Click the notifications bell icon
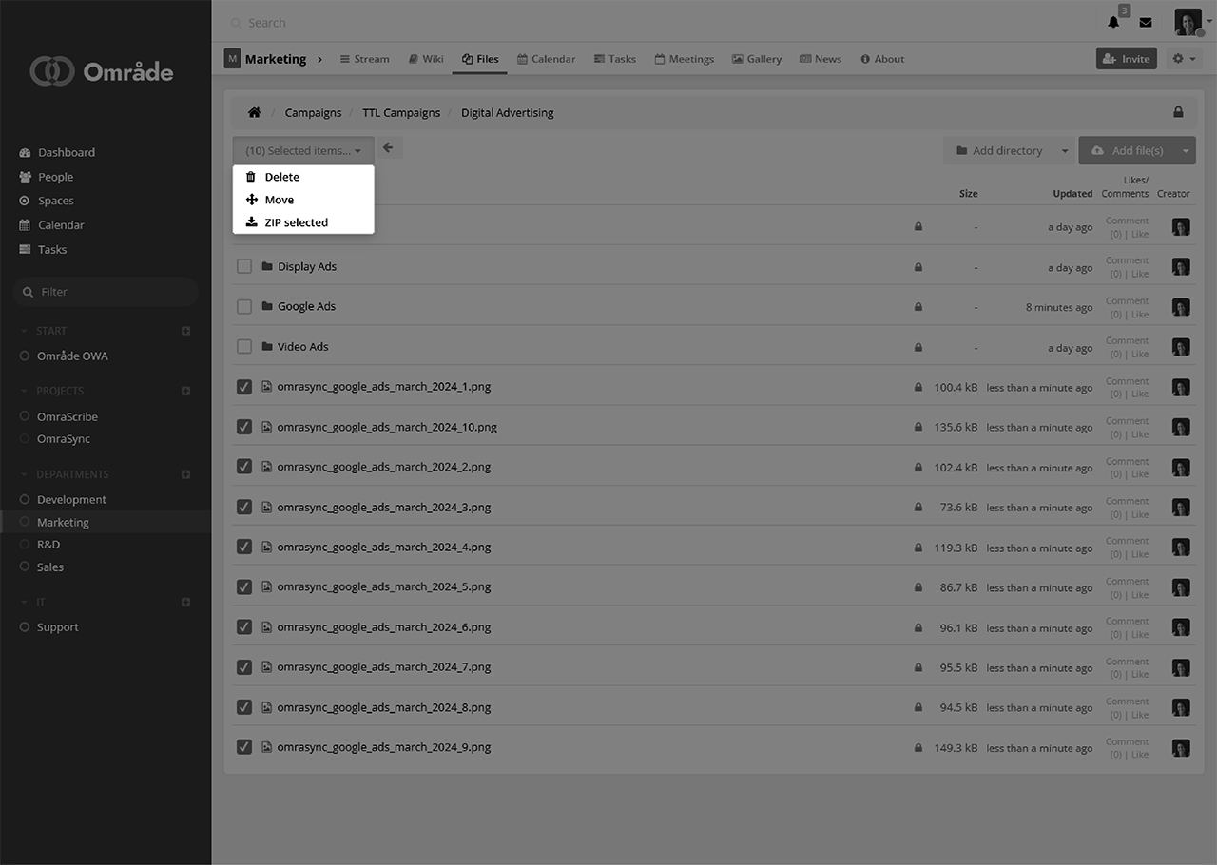The width and height of the screenshot is (1217, 865). [x=1113, y=23]
